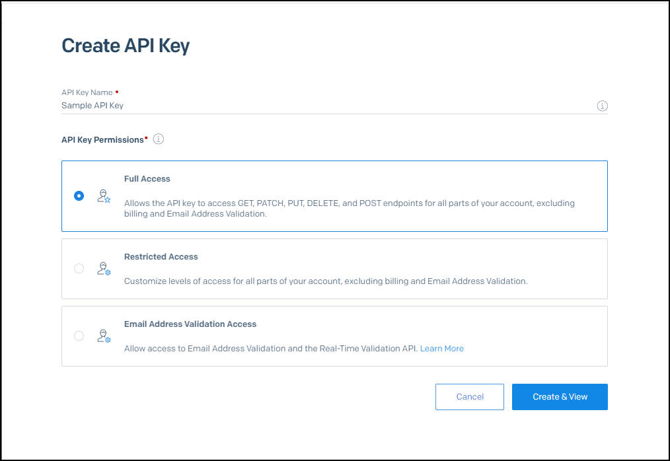Focus the API Key Name input field
The image size is (670, 461).
point(324,106)
